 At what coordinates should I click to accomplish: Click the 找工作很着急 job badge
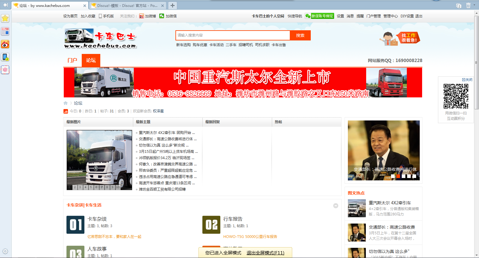tap(400, 39)
